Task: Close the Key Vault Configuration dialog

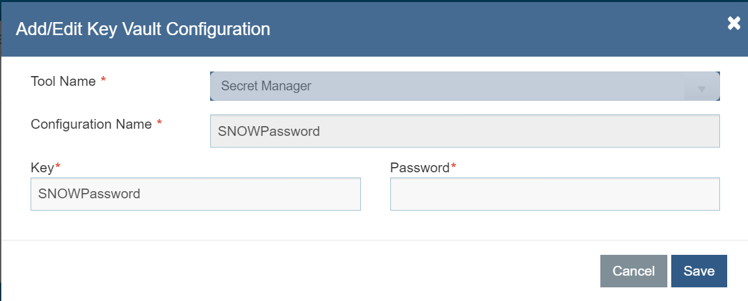Action: coord(734,23)
